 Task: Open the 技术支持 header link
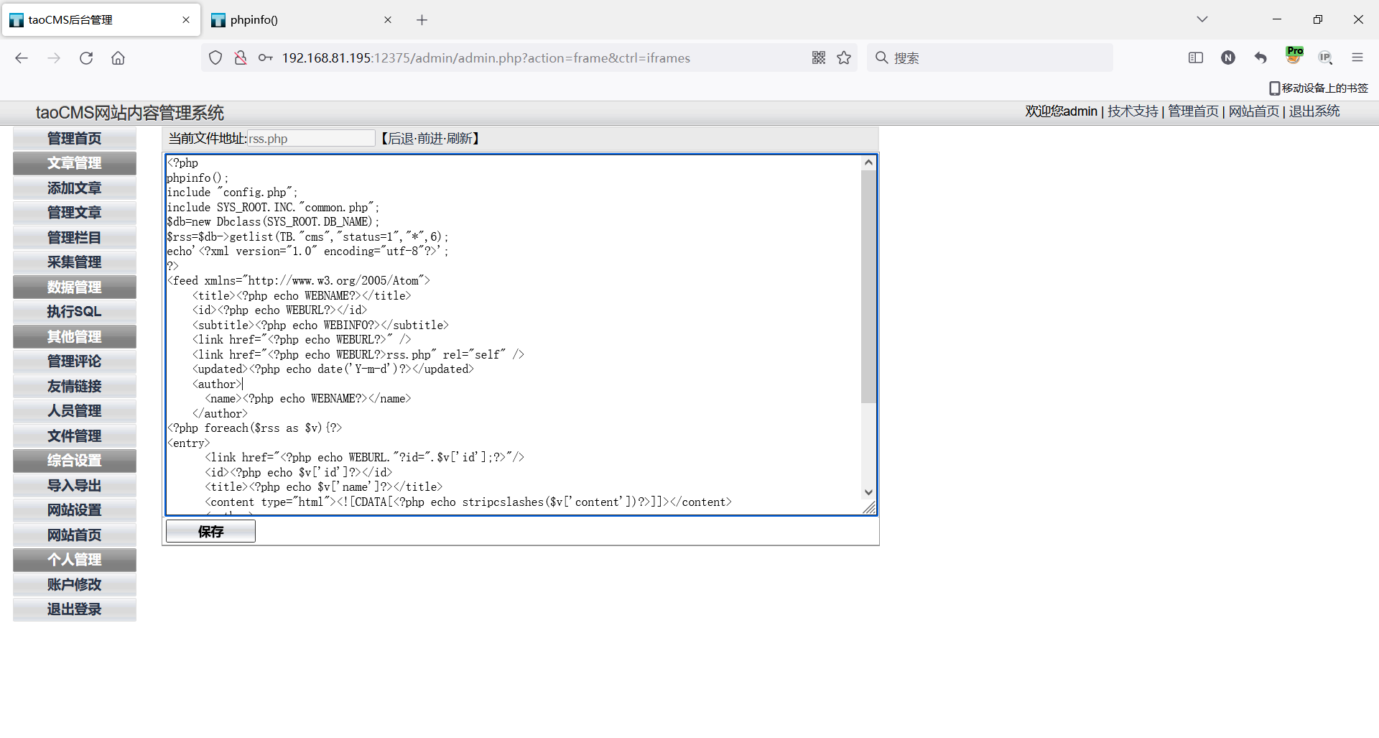(x=1133, y=111)
